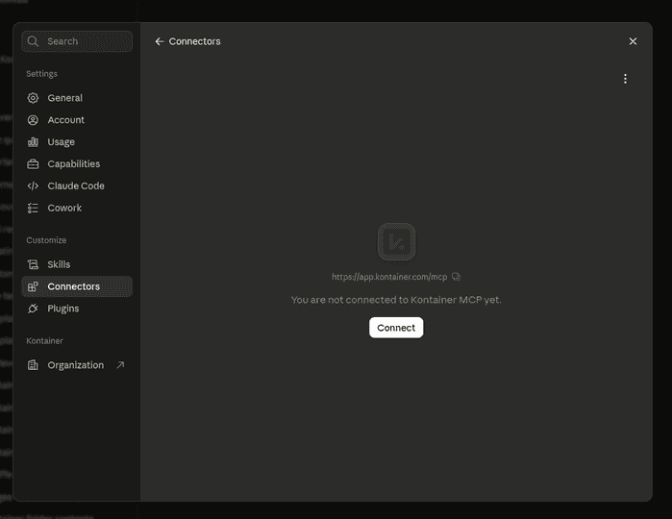This screenshot has width=672, height=519.
Task: Open General settings
Action: click(77, 98)
